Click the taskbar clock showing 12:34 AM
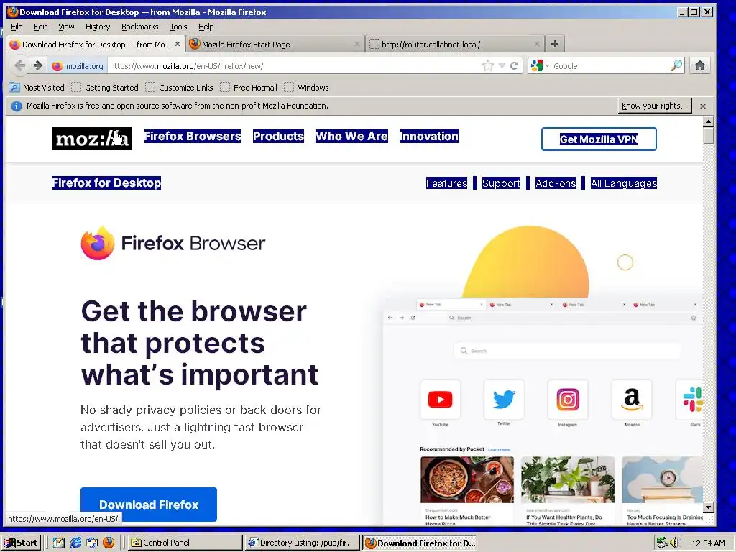 pos(708,543)
